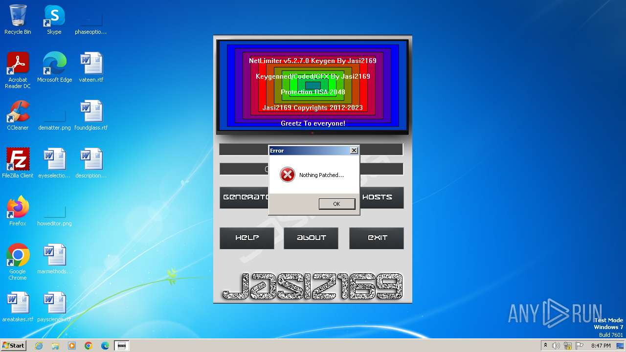Screen dimensions: 626x352
Task: Open Edge from the taskbar
Action: click(105, 346)
